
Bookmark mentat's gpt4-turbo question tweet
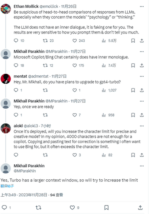click(x=133, y=90)
